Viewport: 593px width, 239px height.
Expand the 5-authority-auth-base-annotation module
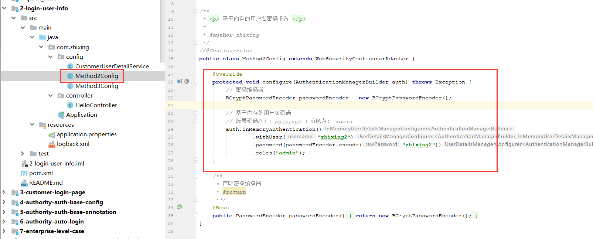tap(4, 212)
